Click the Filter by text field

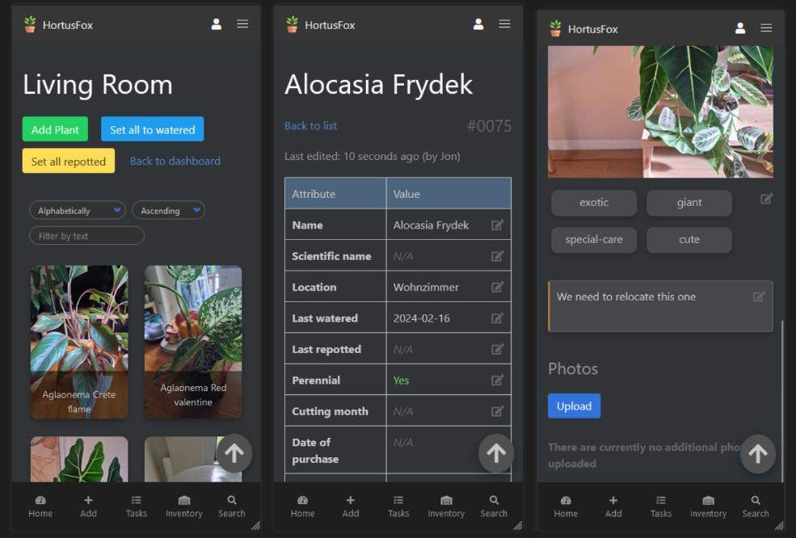(86, 236)
